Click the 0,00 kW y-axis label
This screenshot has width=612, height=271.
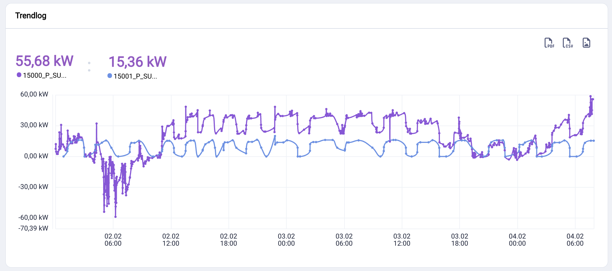tap(36, 156)
